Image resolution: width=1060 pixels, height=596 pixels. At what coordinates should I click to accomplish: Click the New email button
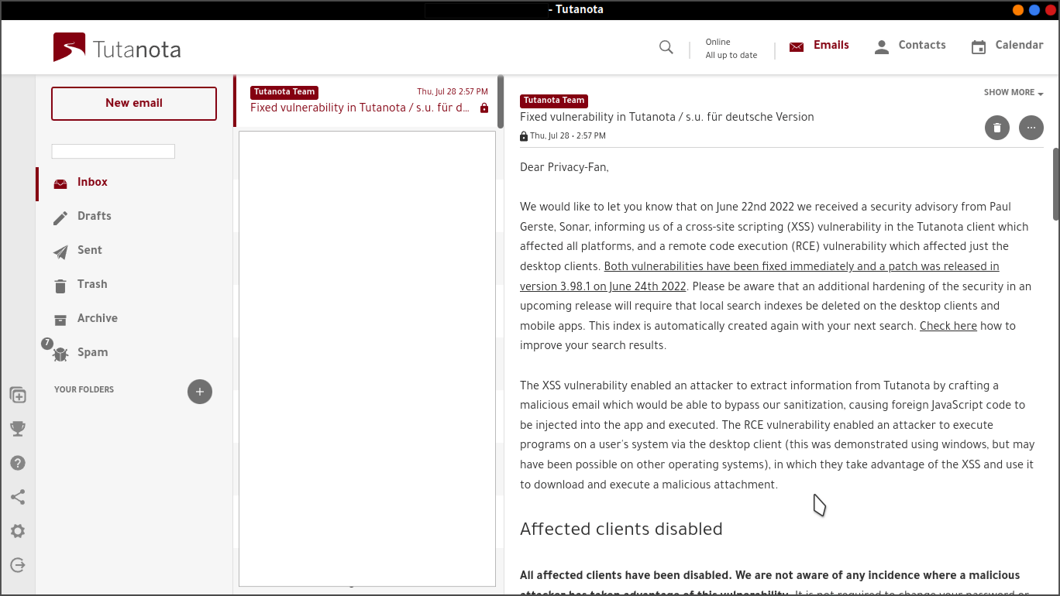coord(134,104)
